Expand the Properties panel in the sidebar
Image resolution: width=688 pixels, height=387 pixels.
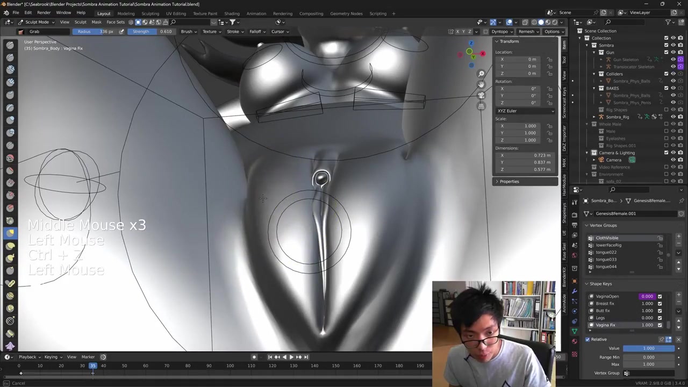[x=509, y=181]
